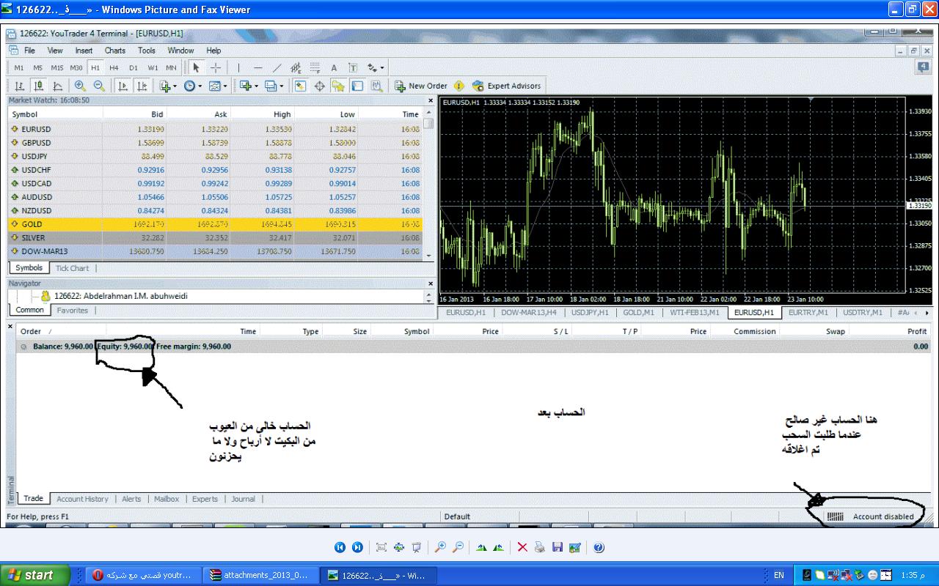
Task: Save image copy with floppy icon
Action: click(558, 547)
